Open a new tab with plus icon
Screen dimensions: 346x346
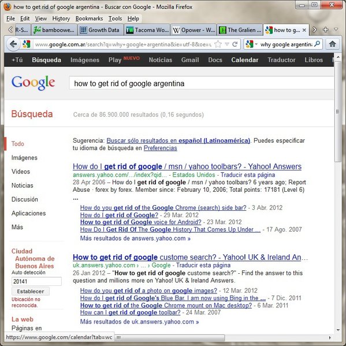coord(326,29)
